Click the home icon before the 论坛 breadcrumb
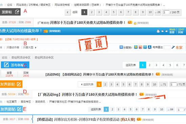The height and width of the screenshot is (124, 186). (1, 5)
